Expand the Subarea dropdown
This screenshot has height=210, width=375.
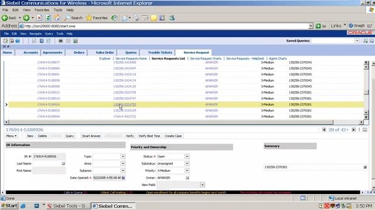[122, 171]
